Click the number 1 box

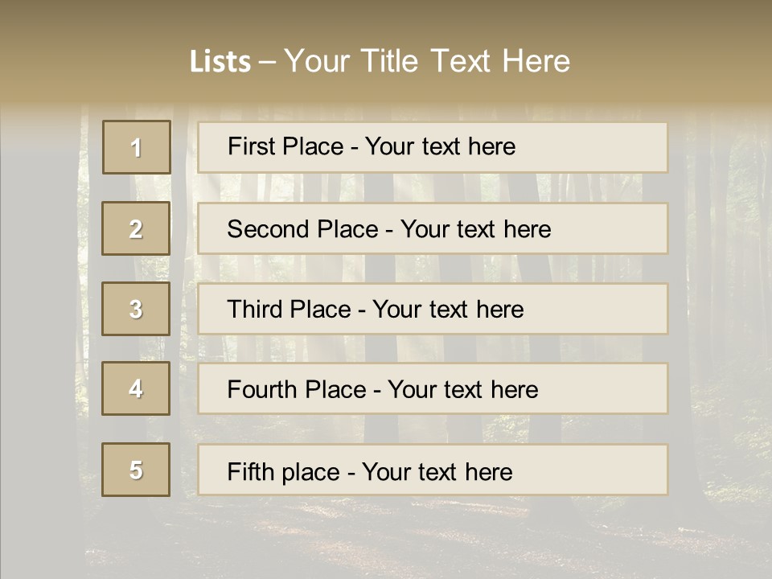tap(136, 147)
